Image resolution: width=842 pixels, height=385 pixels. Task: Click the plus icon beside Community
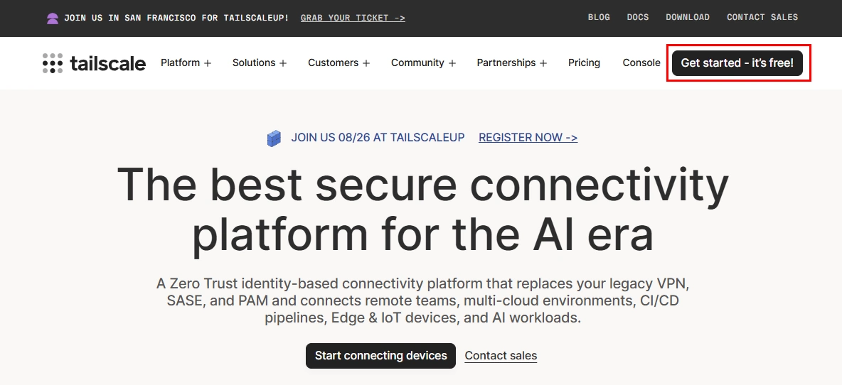point(452,63)
